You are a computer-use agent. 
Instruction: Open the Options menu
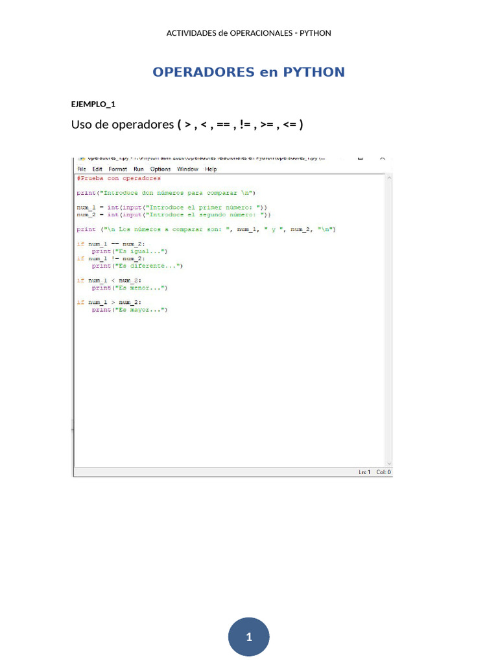(x=161, y=169)
